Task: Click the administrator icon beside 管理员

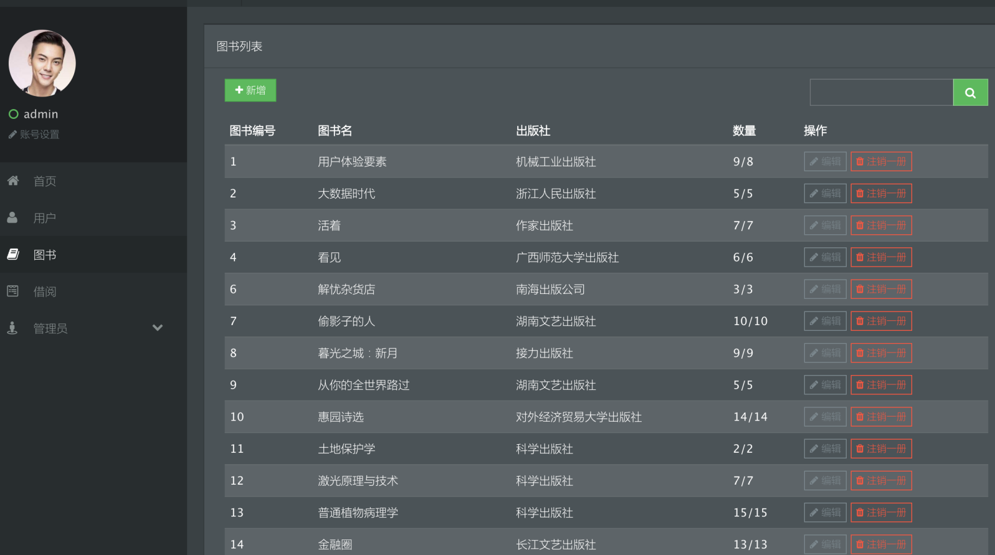Action: coord(12,328)
